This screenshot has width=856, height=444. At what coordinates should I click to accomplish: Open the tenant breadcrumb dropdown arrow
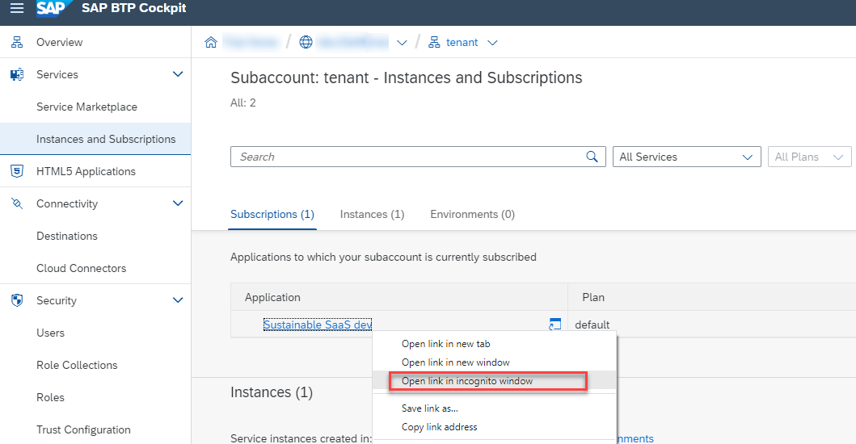pos(492,43)
